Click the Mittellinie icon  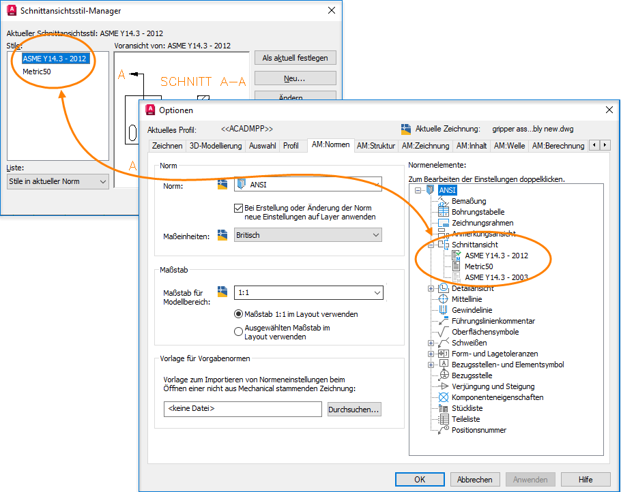(x=443, y=299)
